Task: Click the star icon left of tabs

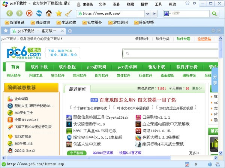Action: pos(6,31)
